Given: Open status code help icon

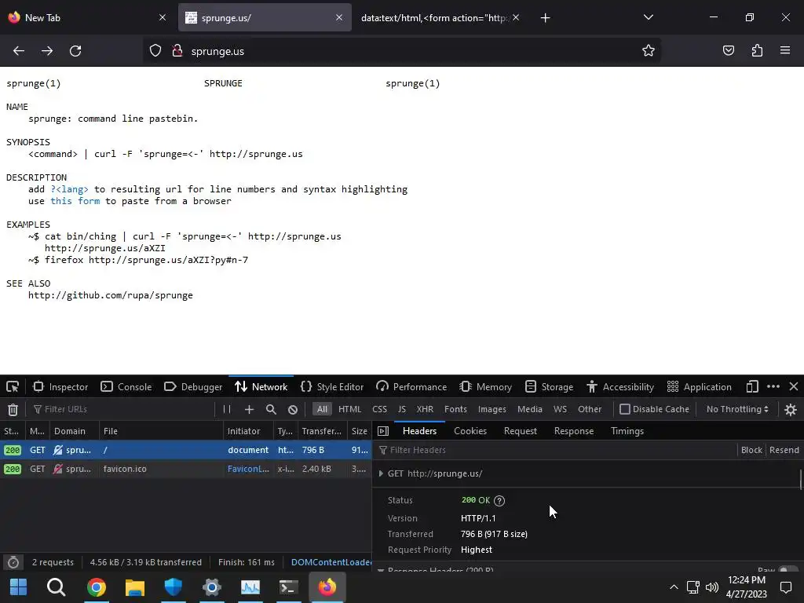Looking at the screenshot, I should (x=499, y=500).
